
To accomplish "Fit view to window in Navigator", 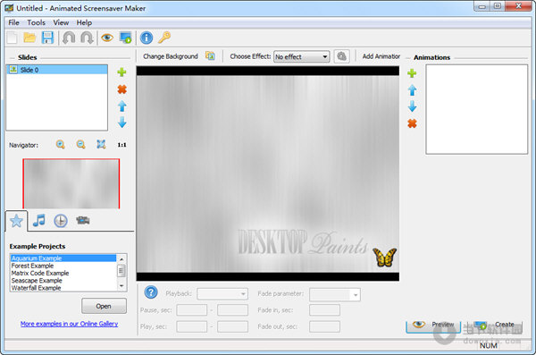I will pos(101,144).
